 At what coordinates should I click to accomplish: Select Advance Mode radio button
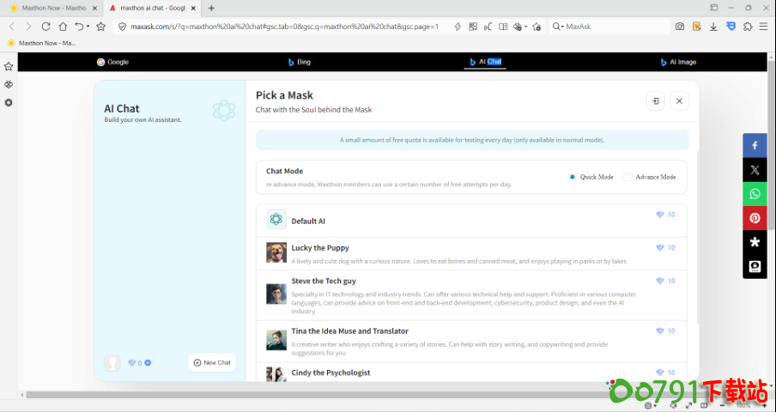point(627,177)
